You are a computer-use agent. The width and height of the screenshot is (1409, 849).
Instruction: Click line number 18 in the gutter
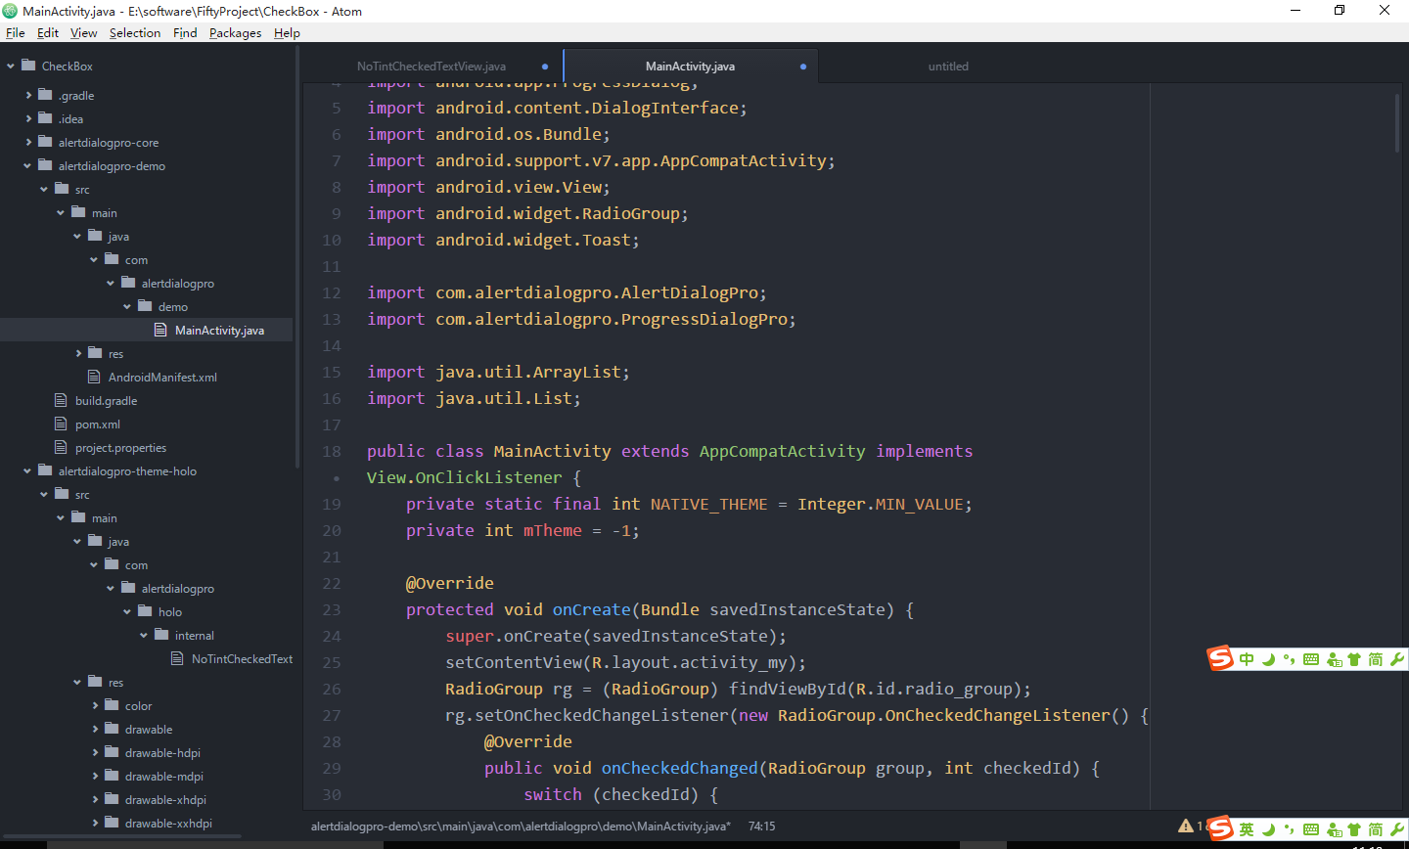(332, 451)
